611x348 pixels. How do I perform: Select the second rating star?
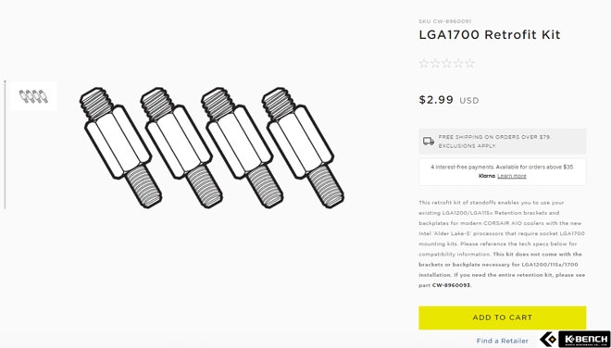[435, 64]
